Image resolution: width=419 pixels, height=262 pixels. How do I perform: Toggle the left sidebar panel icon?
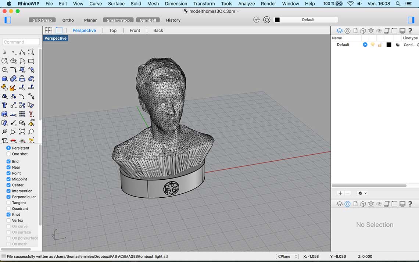(x=8, y=20)
